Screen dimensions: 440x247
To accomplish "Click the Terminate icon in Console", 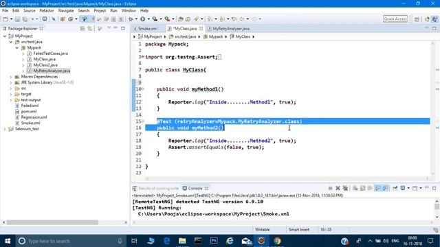I will [330, 188].
